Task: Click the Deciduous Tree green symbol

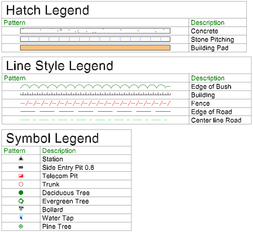Action: pos(21,193)
